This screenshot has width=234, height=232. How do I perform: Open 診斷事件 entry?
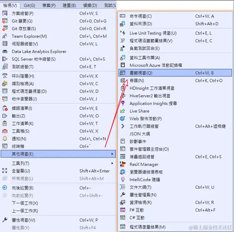point(175,141)
